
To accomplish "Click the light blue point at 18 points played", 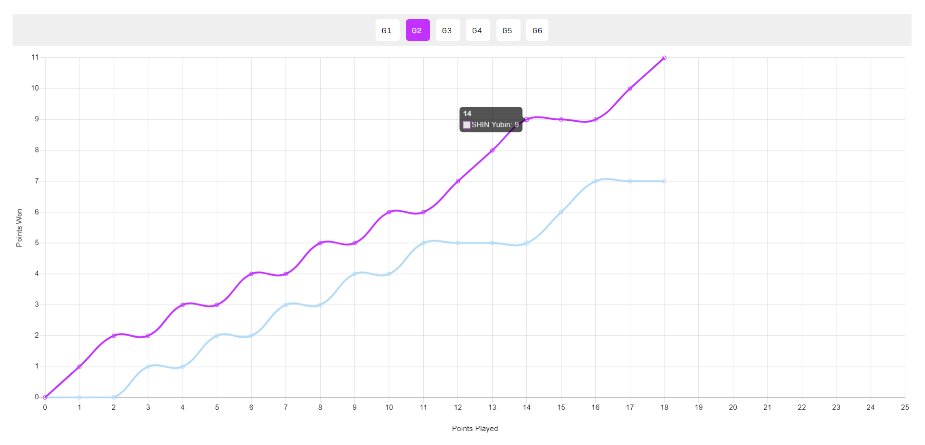I will [664, 181].
